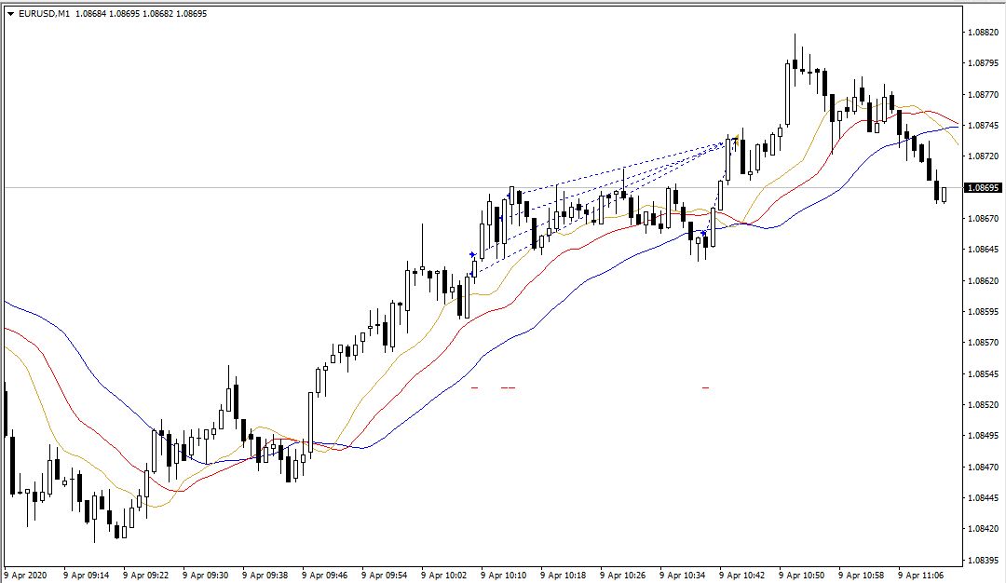The width and height of the screenshot is (1006, 583).
Task: Select the EURUSD,M1 chart title text
Action: click(x=45, y=13)
